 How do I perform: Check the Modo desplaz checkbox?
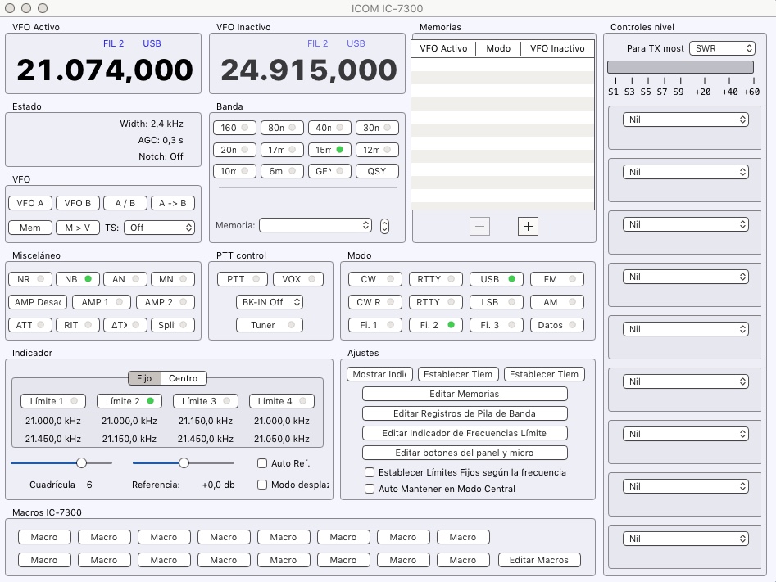click(262, 485)
